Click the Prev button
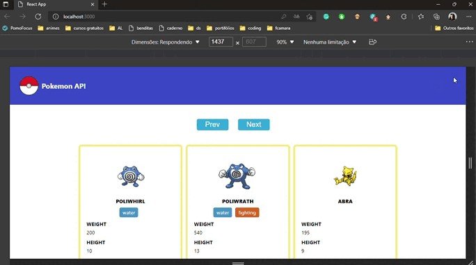Viewport: 476px width, 265px height. [x=212, y=124]
